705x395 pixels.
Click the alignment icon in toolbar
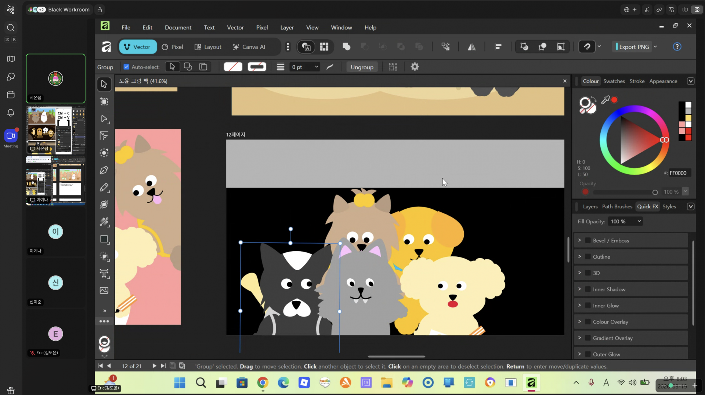pyautogui.click(x=498, y=47)
